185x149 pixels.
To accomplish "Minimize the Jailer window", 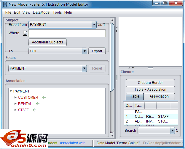I will point(157,3).
